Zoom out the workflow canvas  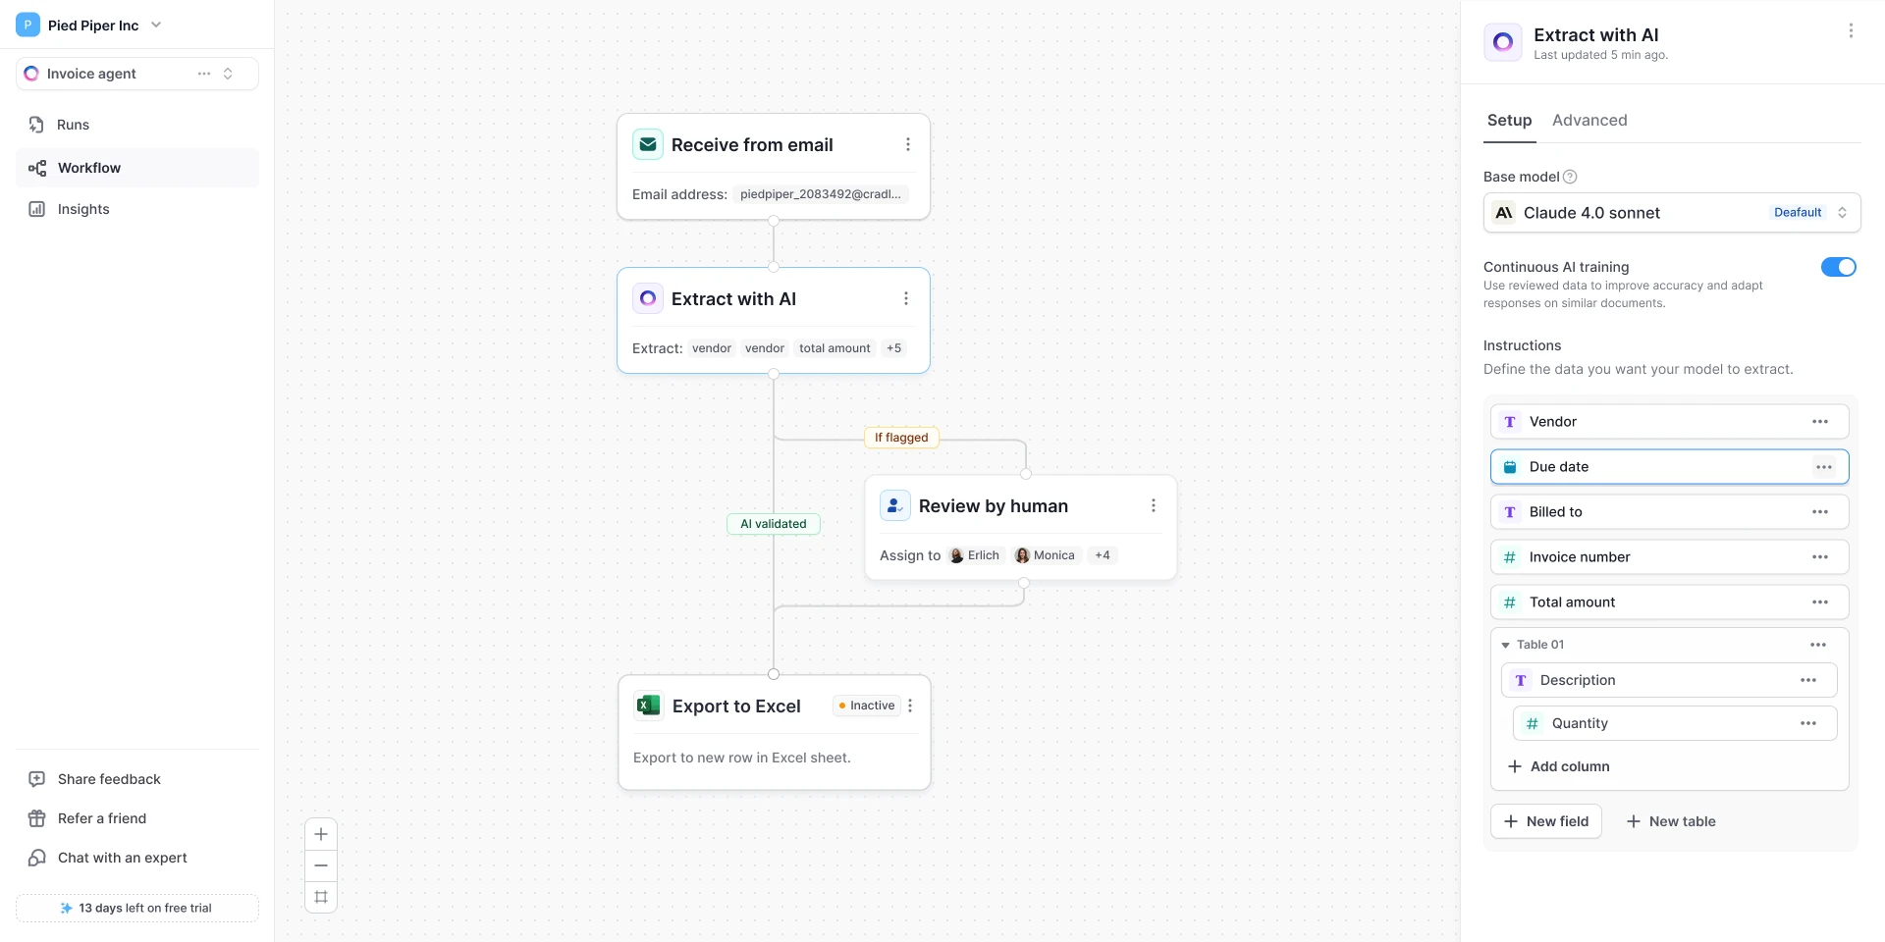(321, 865)
